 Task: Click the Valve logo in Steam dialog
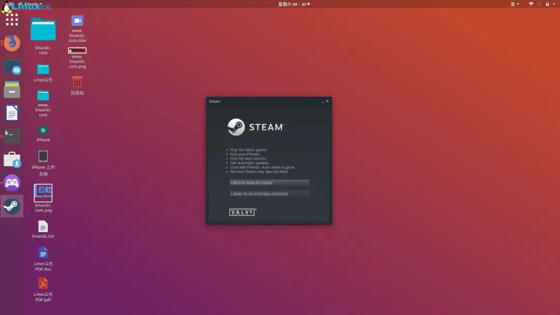coord(243,212)
